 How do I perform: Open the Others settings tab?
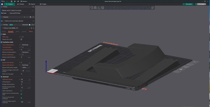click(x=31, y=31)
